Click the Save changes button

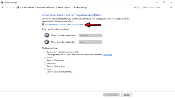[x=111, y=95]
